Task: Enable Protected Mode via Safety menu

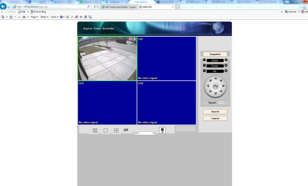Action: pos(44,17)
